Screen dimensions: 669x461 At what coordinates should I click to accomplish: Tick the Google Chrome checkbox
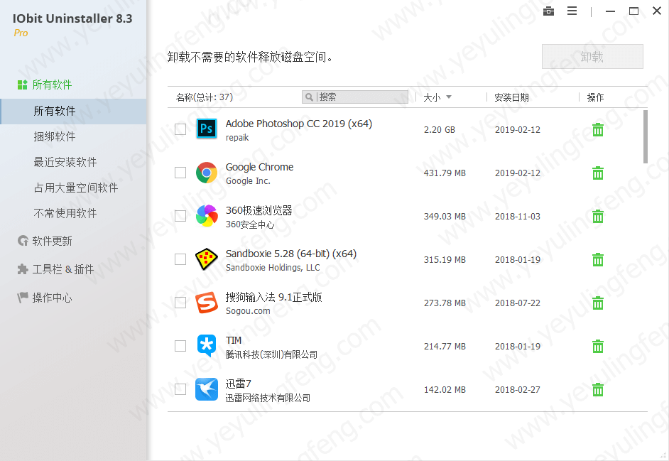pyautogui.click(x=180, y=173)
